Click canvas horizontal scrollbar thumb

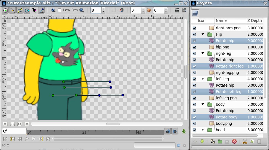coord(113,124)
